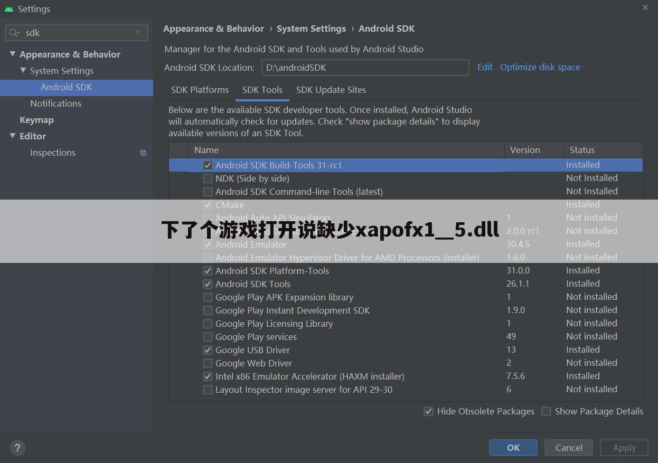Click Installed status of Google USB Driver

point(583,349)
